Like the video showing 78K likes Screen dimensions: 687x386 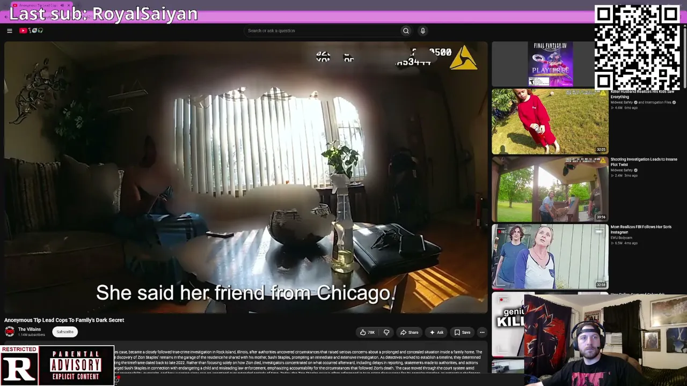pos(368,332)
